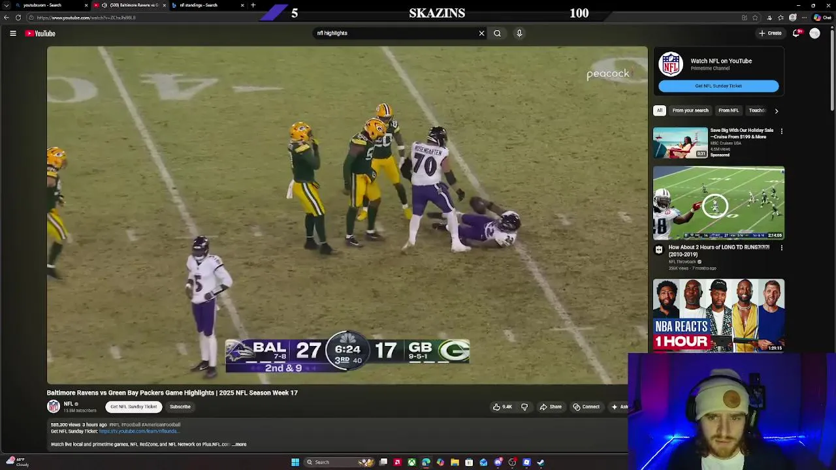836x470 pixels.
Task: Close the nfl standings tab
Action: click(242, 5)
